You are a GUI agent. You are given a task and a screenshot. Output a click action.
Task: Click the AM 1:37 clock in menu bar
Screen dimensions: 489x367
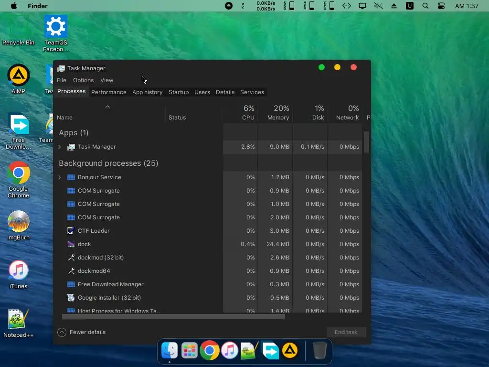467,6
